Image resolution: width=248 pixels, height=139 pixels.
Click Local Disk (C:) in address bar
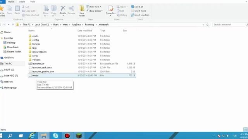click(x=42, y=25)
